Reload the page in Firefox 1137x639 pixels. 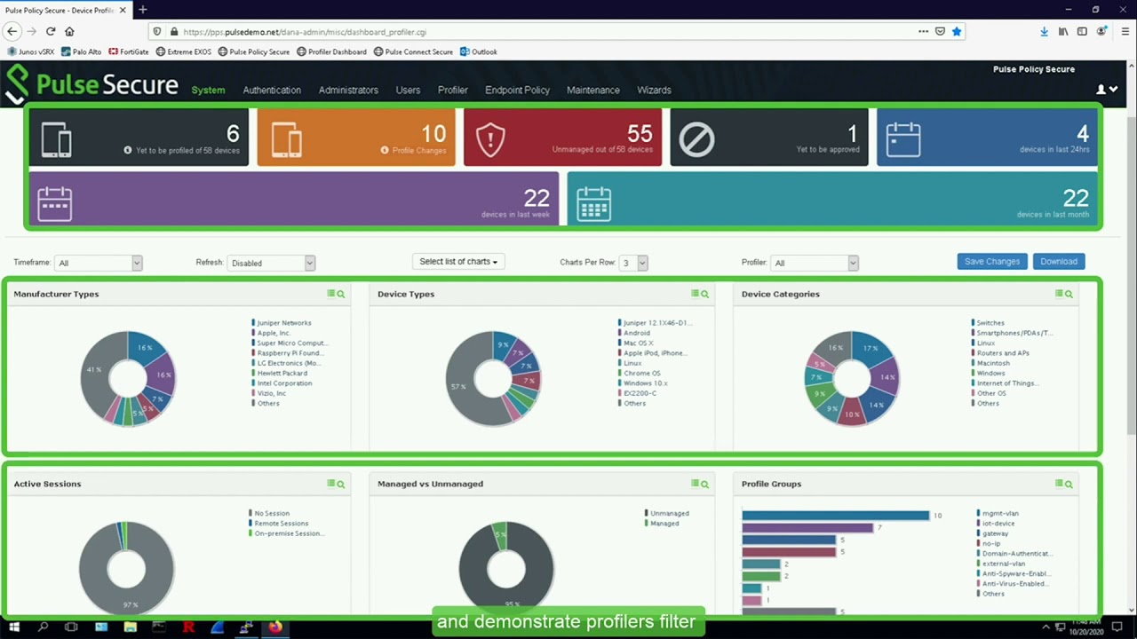point(51,31)
